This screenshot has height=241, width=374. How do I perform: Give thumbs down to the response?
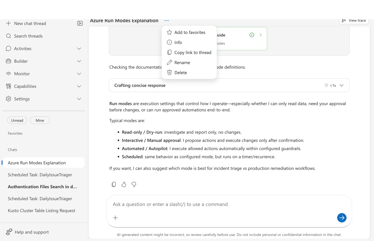tap(134, 184)
